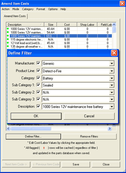This screenshot has height=173, width=126.
Task: Open the Help menu
Action: click(63, 9)
